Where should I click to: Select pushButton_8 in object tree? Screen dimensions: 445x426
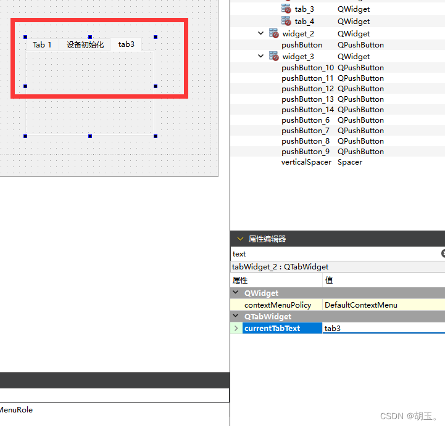[x=306, y=141]
